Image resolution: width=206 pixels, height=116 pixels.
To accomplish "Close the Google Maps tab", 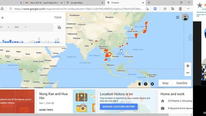I will [102, 3].
